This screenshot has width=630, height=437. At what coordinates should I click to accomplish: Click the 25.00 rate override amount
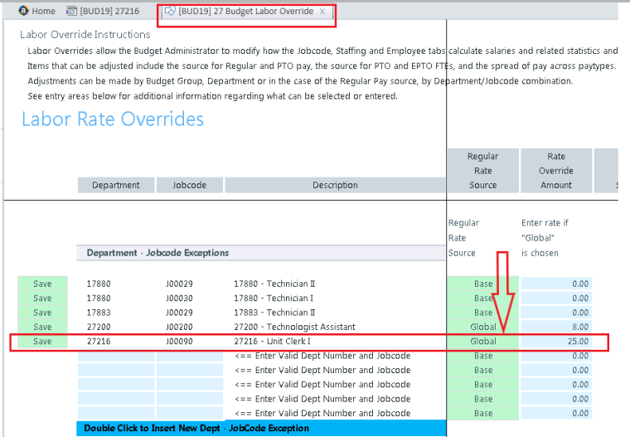pos(556,341)
